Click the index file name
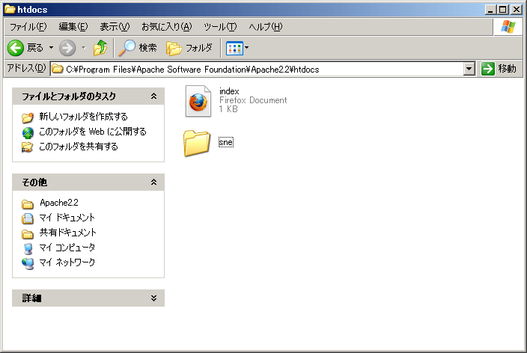This screenshot has width=527, height=353. tap(229, 91)
